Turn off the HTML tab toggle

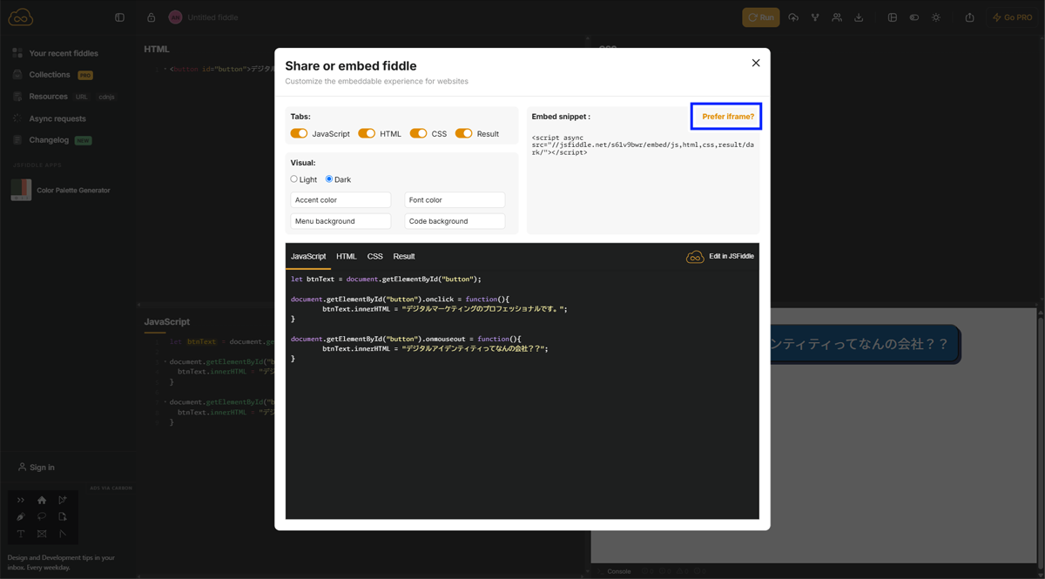[x=367, y=133]
